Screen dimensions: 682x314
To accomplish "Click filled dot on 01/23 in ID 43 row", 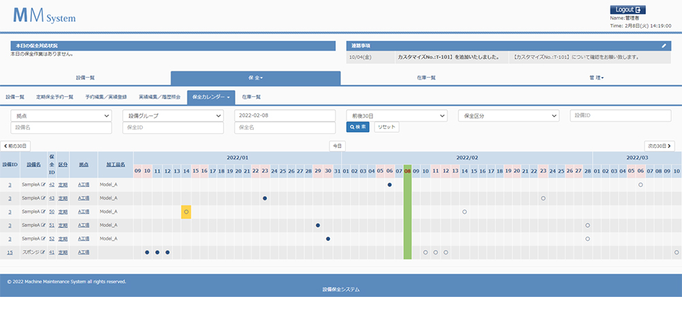I will (x=265, y=198).
